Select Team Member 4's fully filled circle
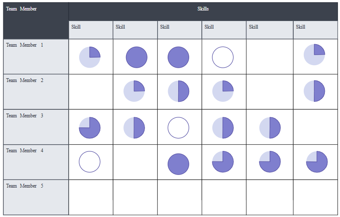340x217 pixels. (x=178, y=164)
